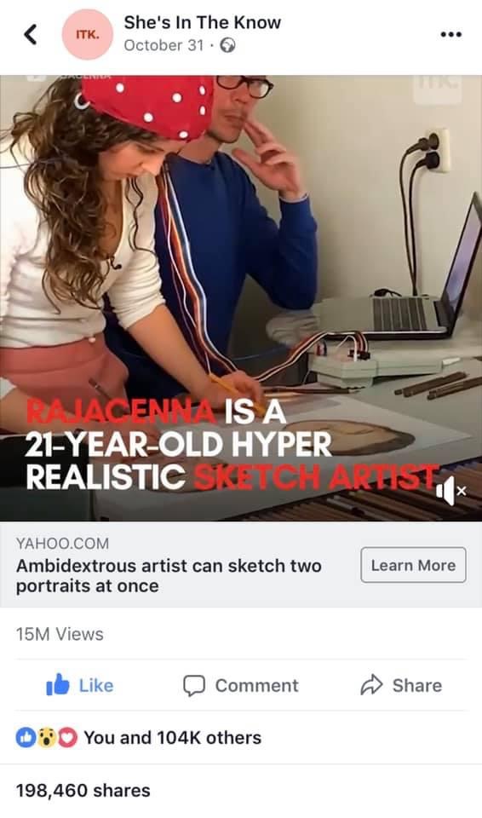Open the ITK. page profile picture
482x818 pixels.
click(87, 34)
